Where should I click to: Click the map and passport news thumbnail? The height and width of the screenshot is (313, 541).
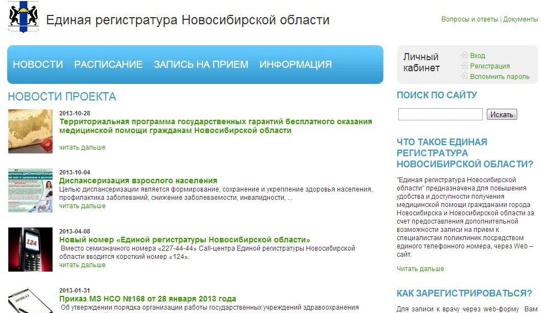click(x=30, y=131)
